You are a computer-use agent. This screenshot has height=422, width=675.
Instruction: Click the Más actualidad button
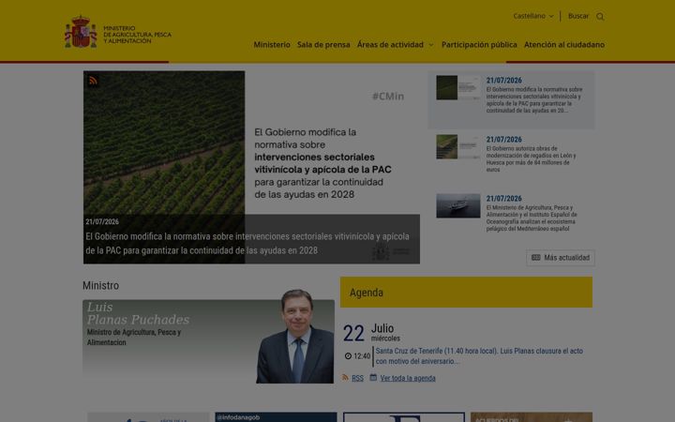(561, 258)
